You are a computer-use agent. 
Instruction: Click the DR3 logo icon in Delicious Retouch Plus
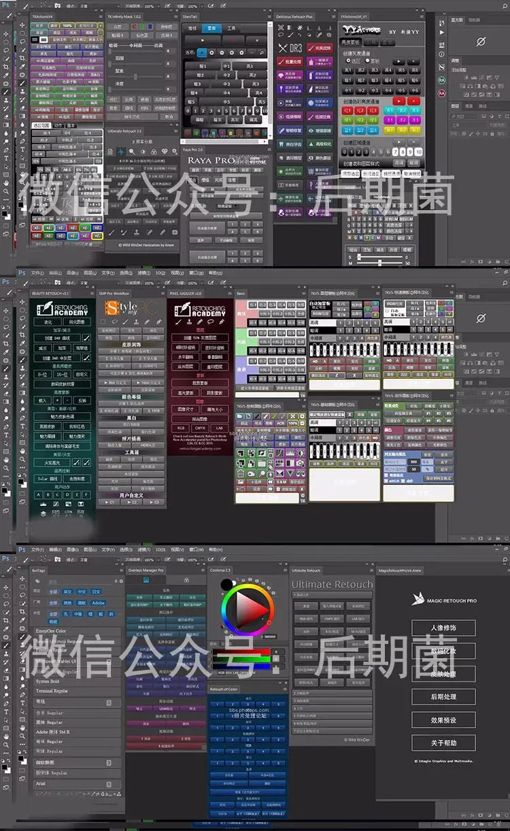(x=290, y=48)
